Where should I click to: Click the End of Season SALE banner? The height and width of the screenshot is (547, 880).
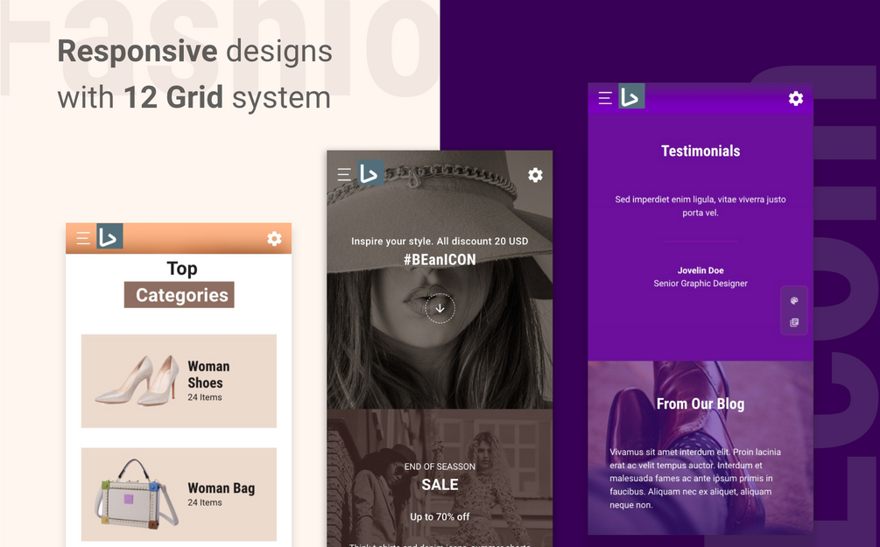440,478
